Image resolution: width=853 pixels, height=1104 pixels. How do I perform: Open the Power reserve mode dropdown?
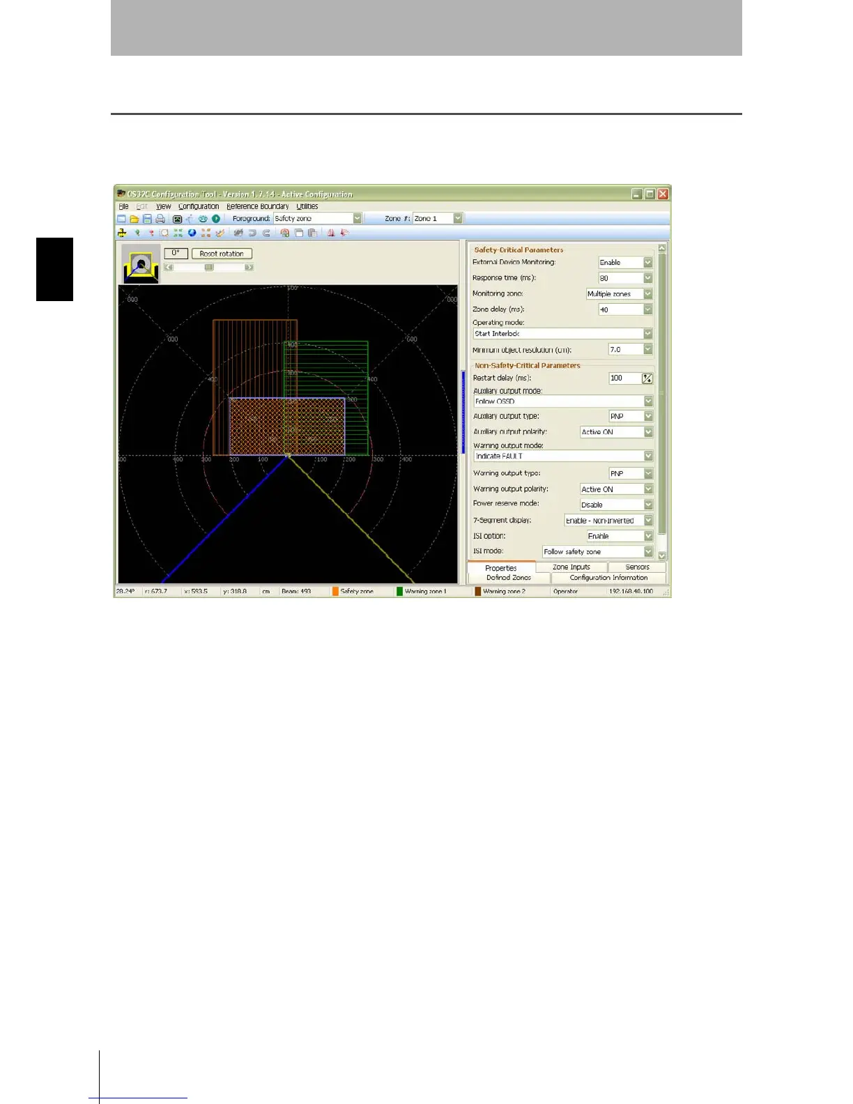tap(648, 505)
